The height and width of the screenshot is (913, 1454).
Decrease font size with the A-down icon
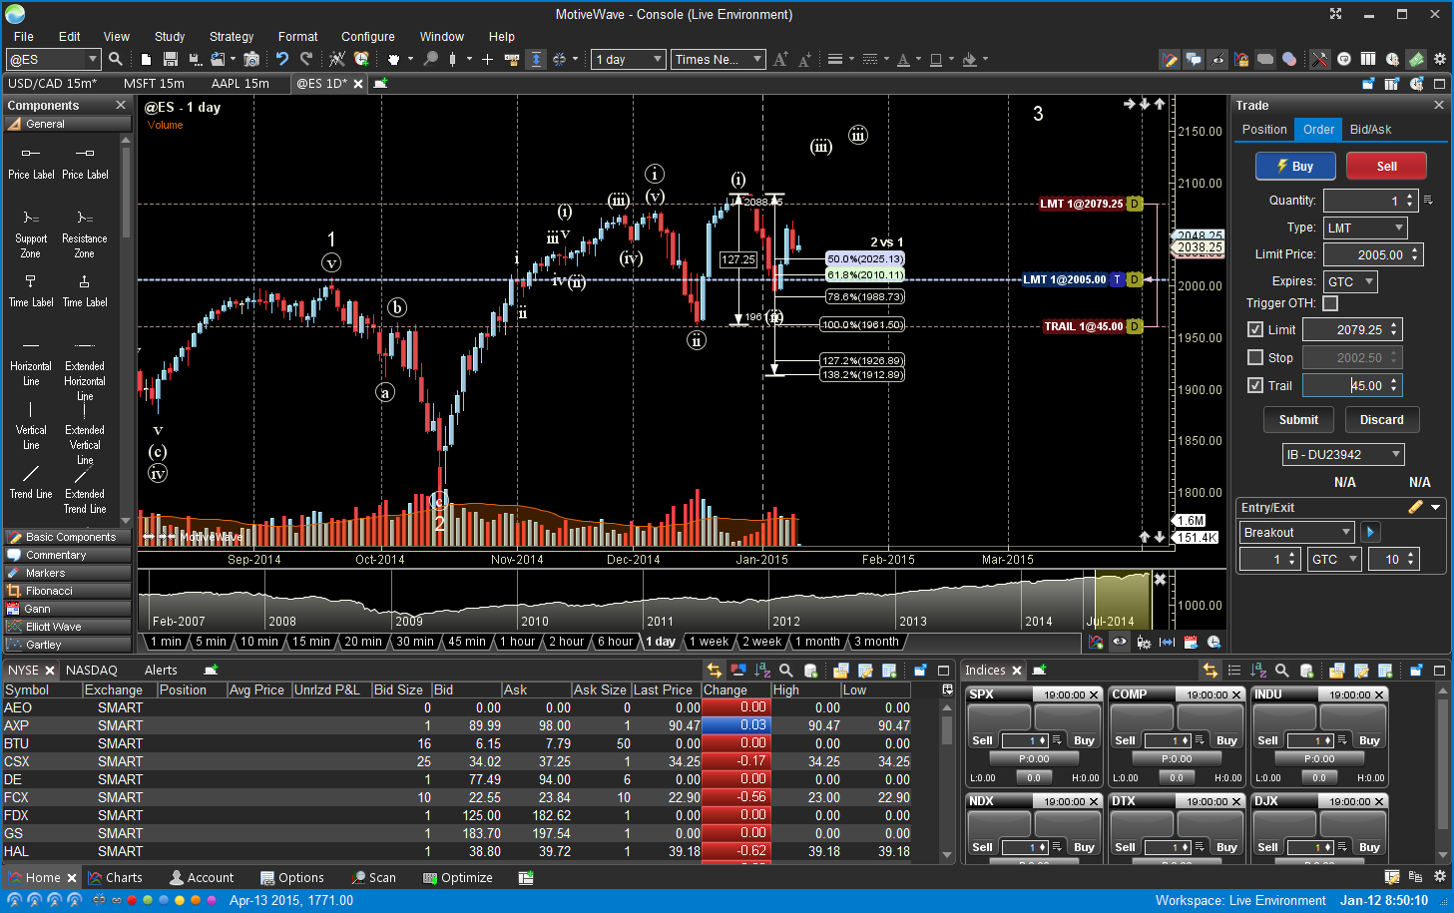point(804,59)
